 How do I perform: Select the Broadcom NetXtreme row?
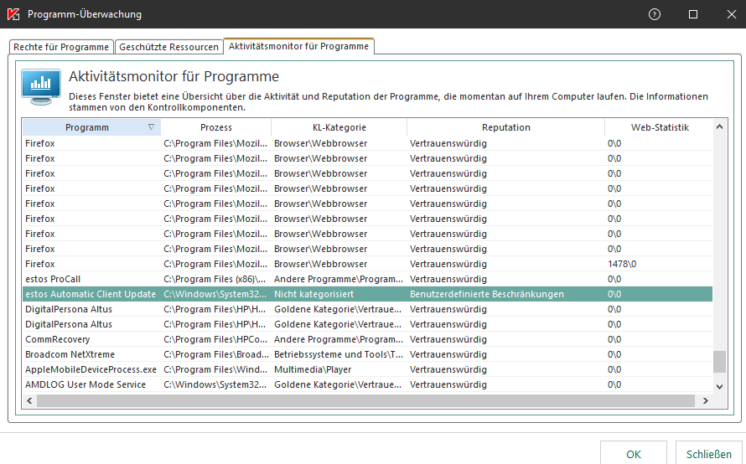click(x=367, y=354)
